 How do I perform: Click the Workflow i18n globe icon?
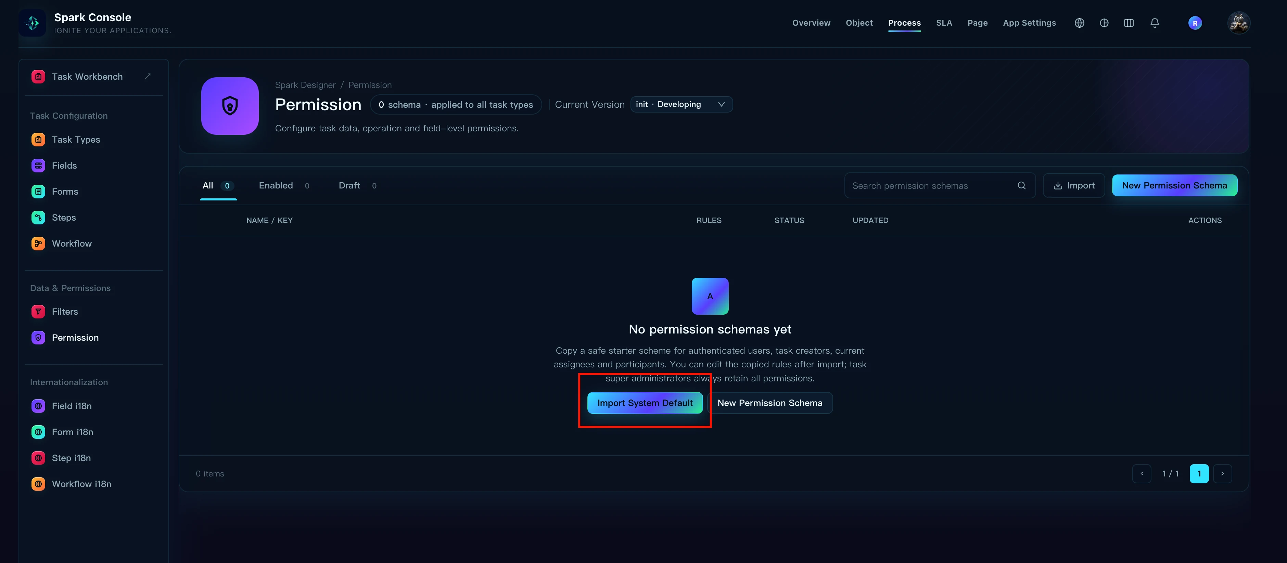[38, 484]
